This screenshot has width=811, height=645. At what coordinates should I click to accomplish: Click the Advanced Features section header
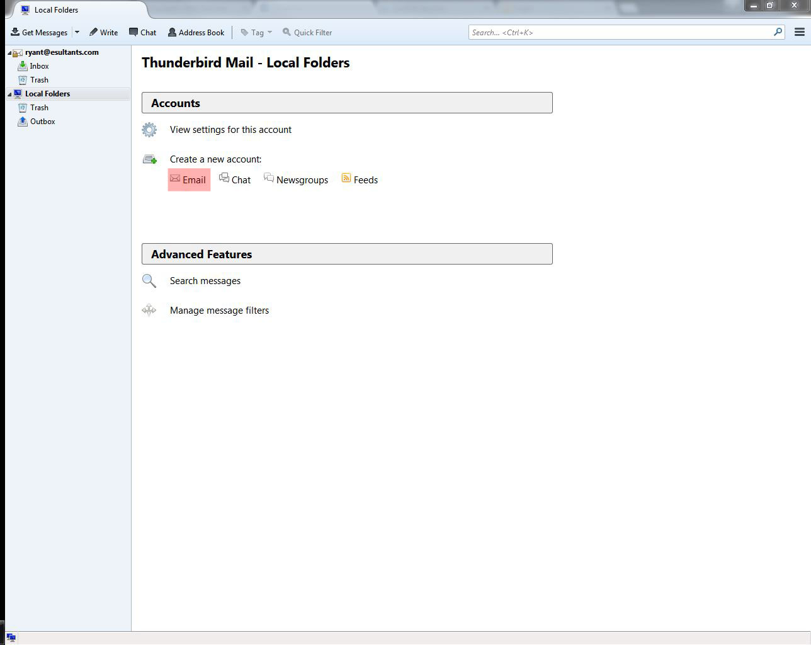(347, 254)
